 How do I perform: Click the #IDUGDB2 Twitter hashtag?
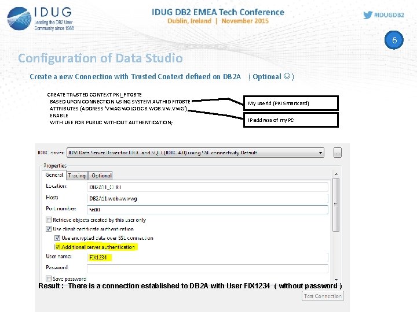tap(389, 15)
